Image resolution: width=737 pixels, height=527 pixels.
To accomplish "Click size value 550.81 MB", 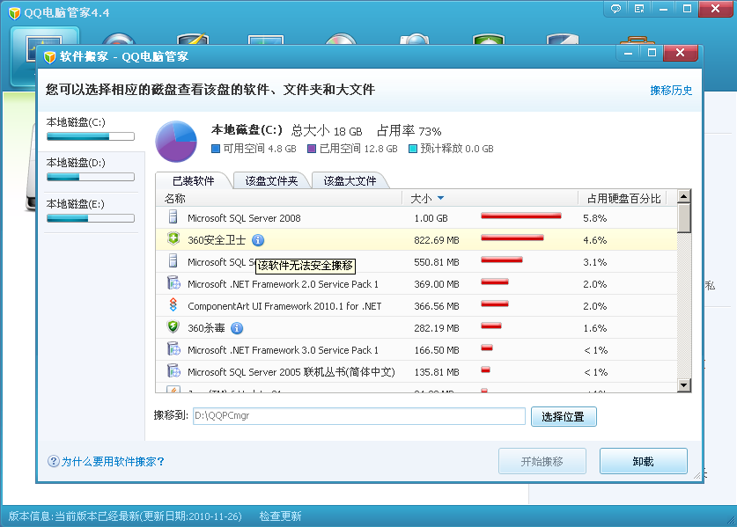I will 437,262.
